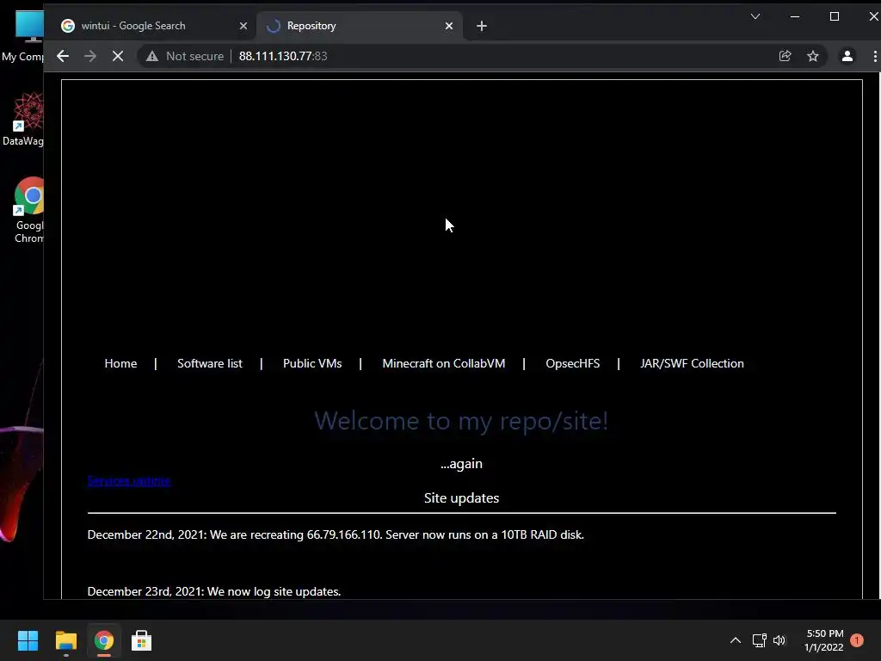
Task: Open the Windows Start menu
Action: pyautogui.click(x=28, y=640)
